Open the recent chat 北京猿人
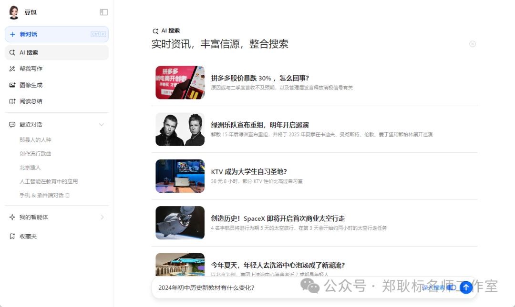The width and height of the screenshot is (515, 307). click(x=30, y=168)
